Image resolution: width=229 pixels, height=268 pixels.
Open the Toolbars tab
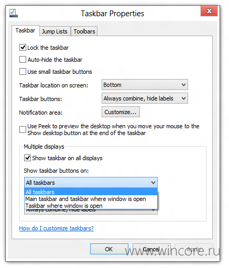tap(84, 31)
